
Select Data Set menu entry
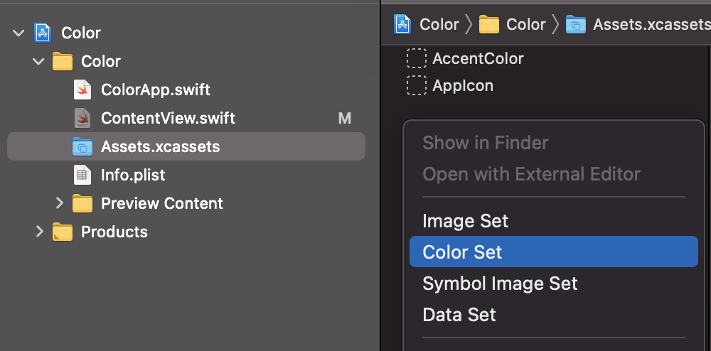(459, 315)
